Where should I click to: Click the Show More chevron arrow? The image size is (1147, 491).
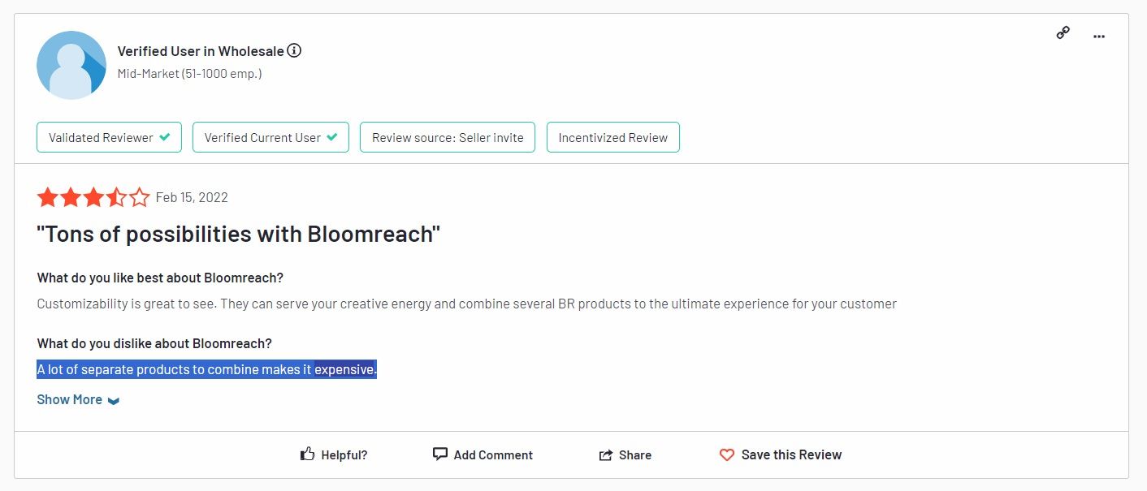(x=114, y=401)
